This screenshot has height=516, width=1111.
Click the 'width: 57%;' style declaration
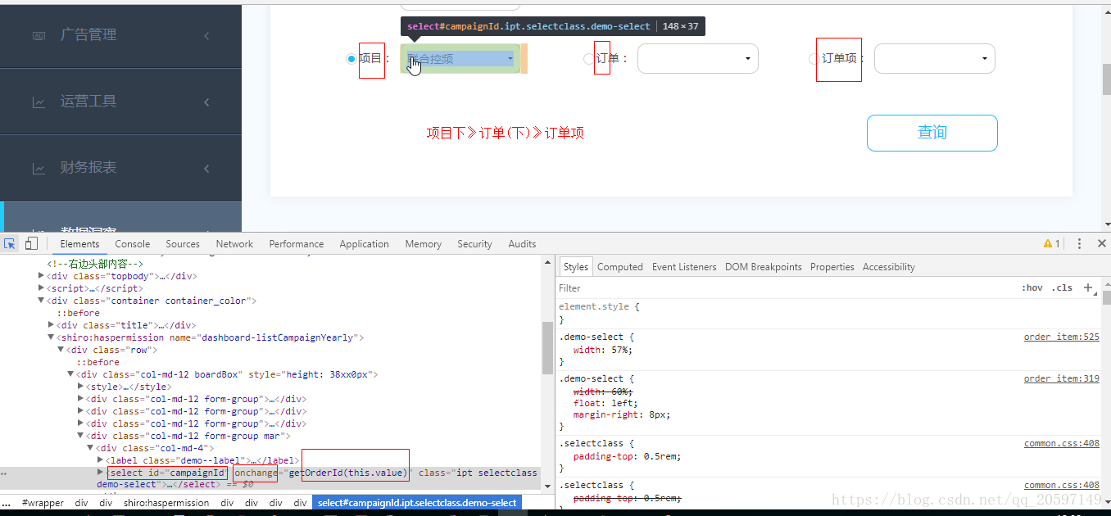[602, 350]
